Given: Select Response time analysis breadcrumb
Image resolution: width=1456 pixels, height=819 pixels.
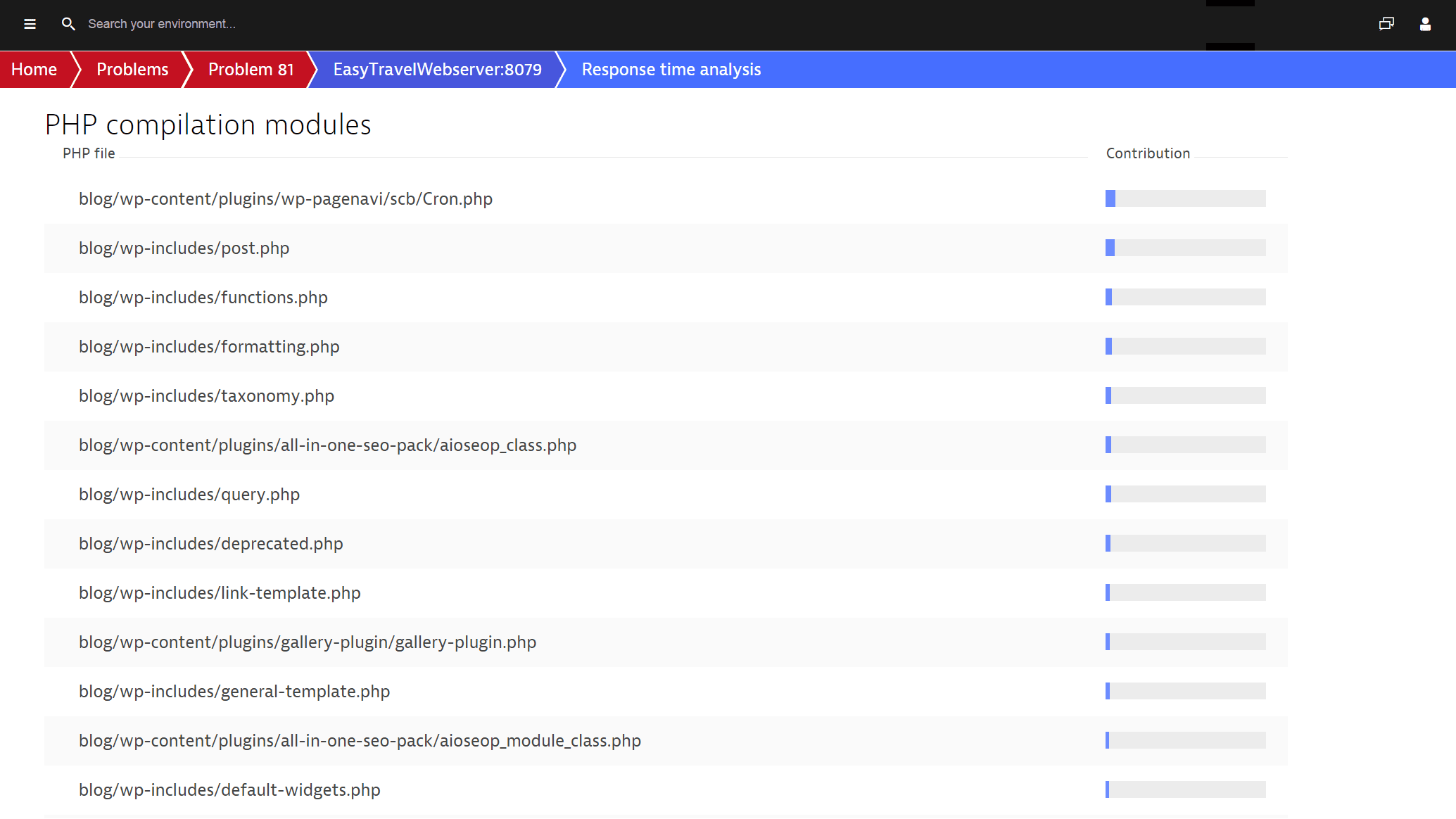Looking at the screenshot, I should 671,70.
